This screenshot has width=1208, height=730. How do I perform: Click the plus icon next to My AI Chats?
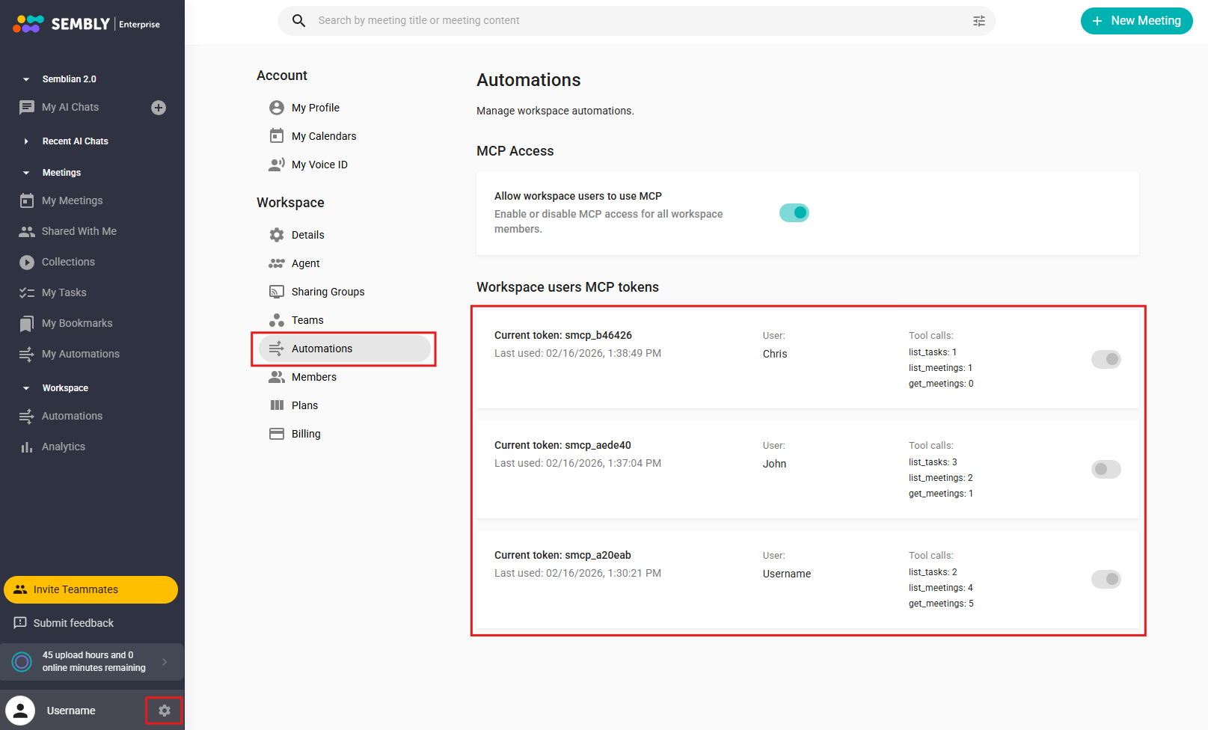[159, 108]
